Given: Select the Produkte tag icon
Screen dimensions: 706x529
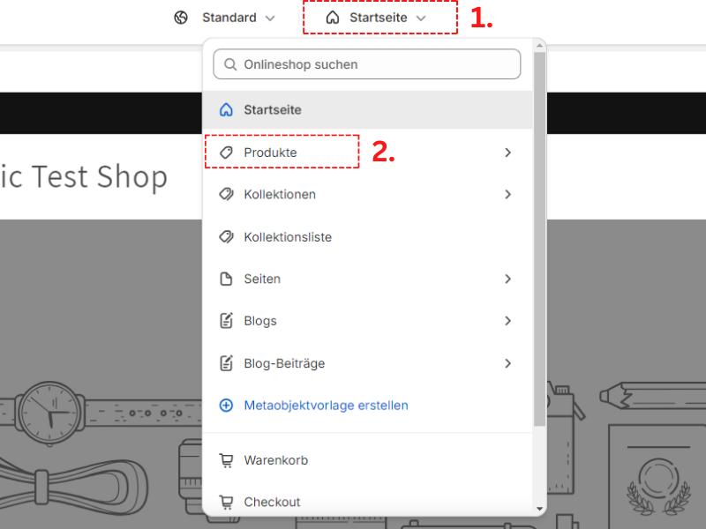Looking at the screenshot, I should tap(227, 152).
